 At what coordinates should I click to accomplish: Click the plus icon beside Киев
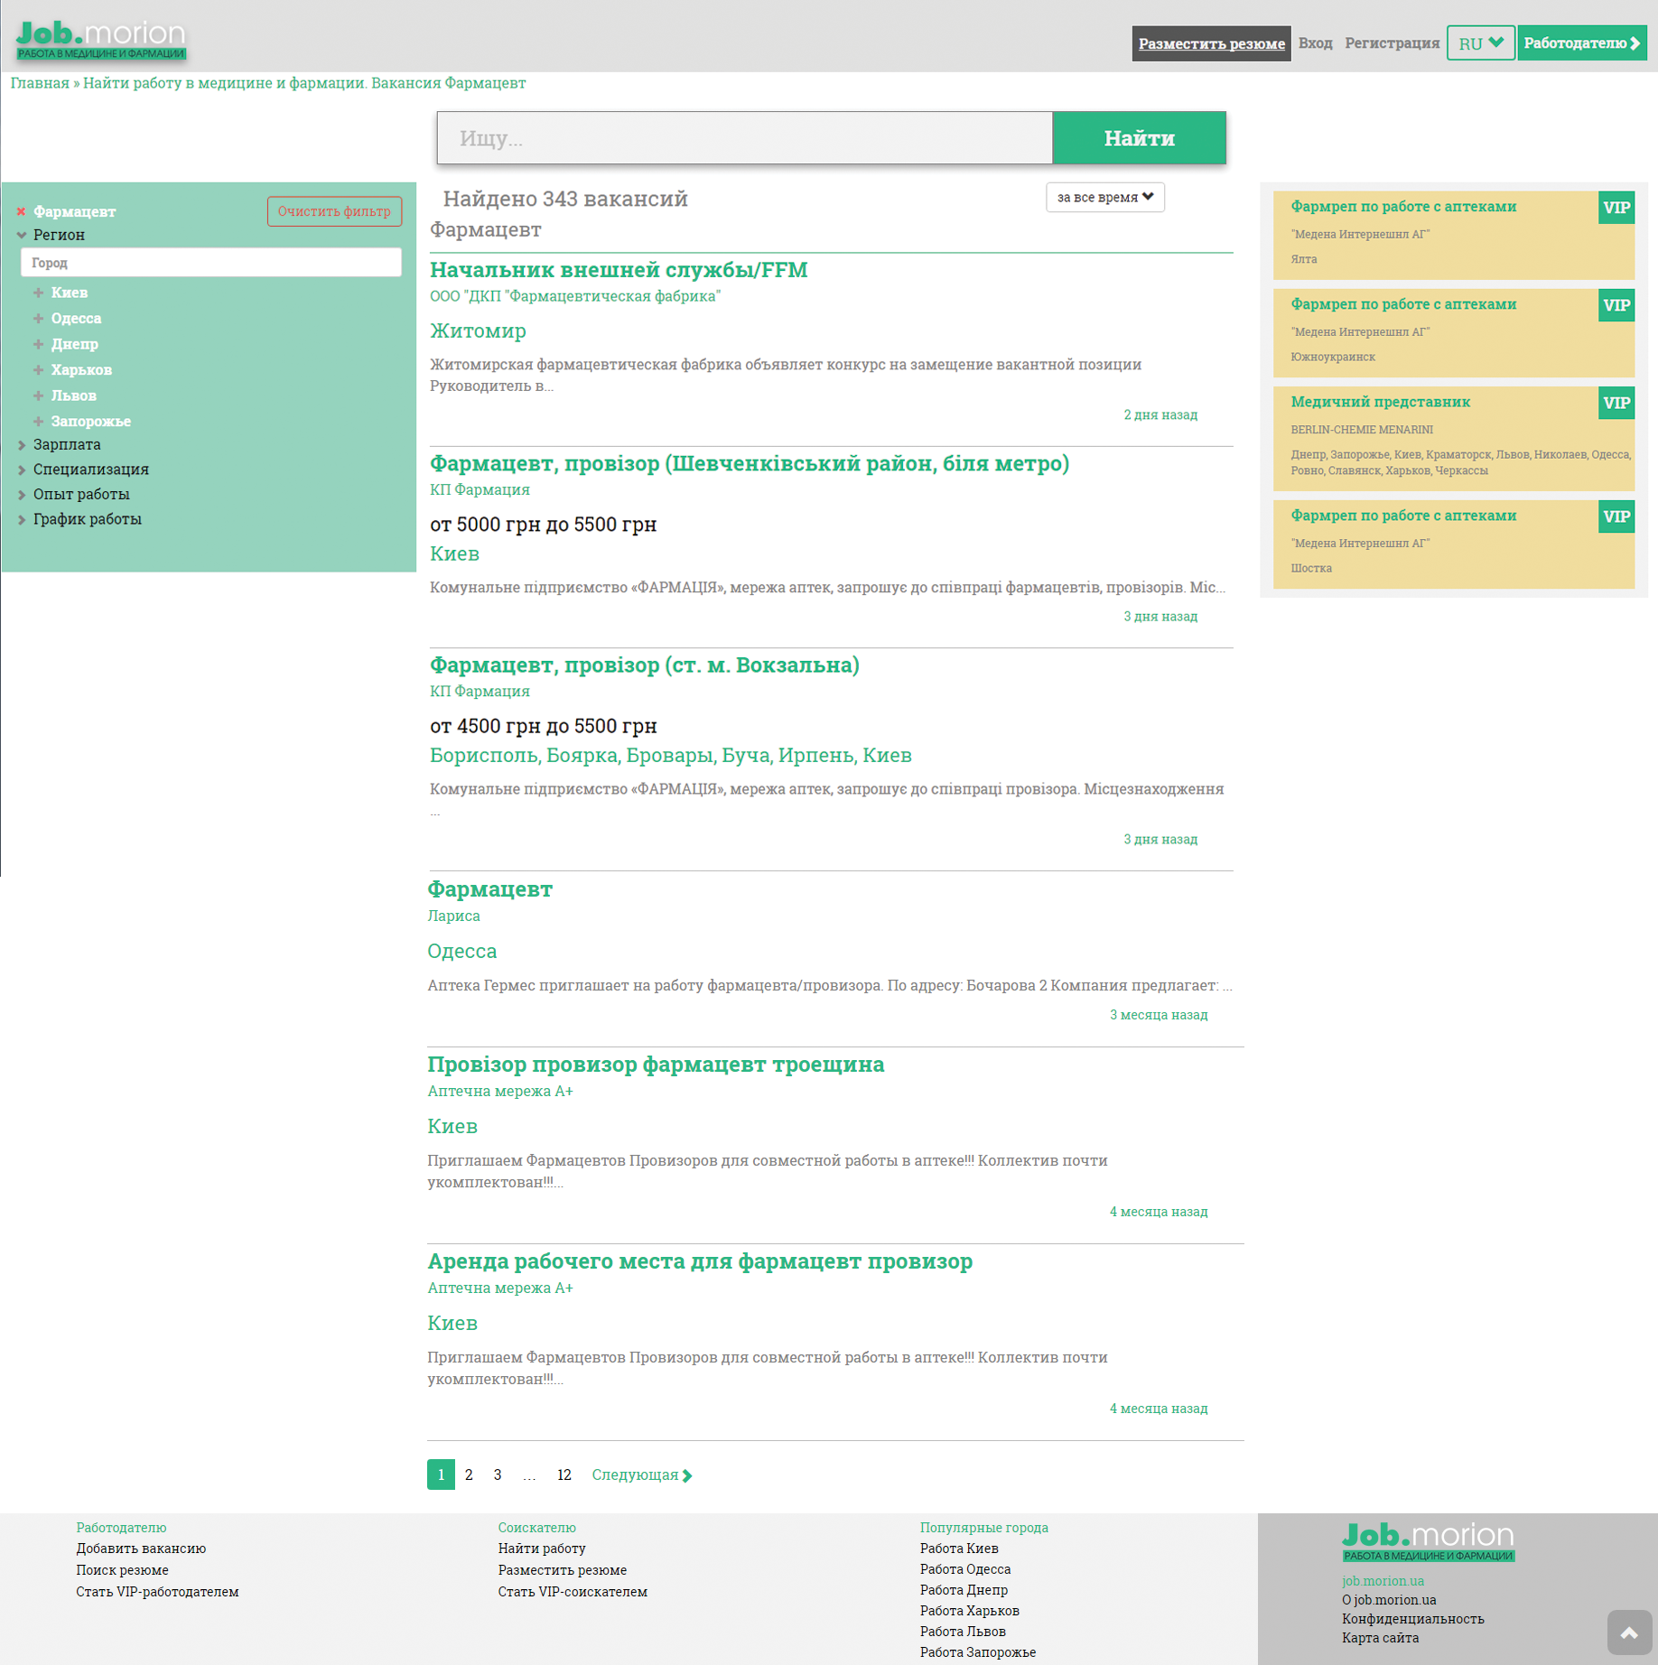tap(39, 293)
